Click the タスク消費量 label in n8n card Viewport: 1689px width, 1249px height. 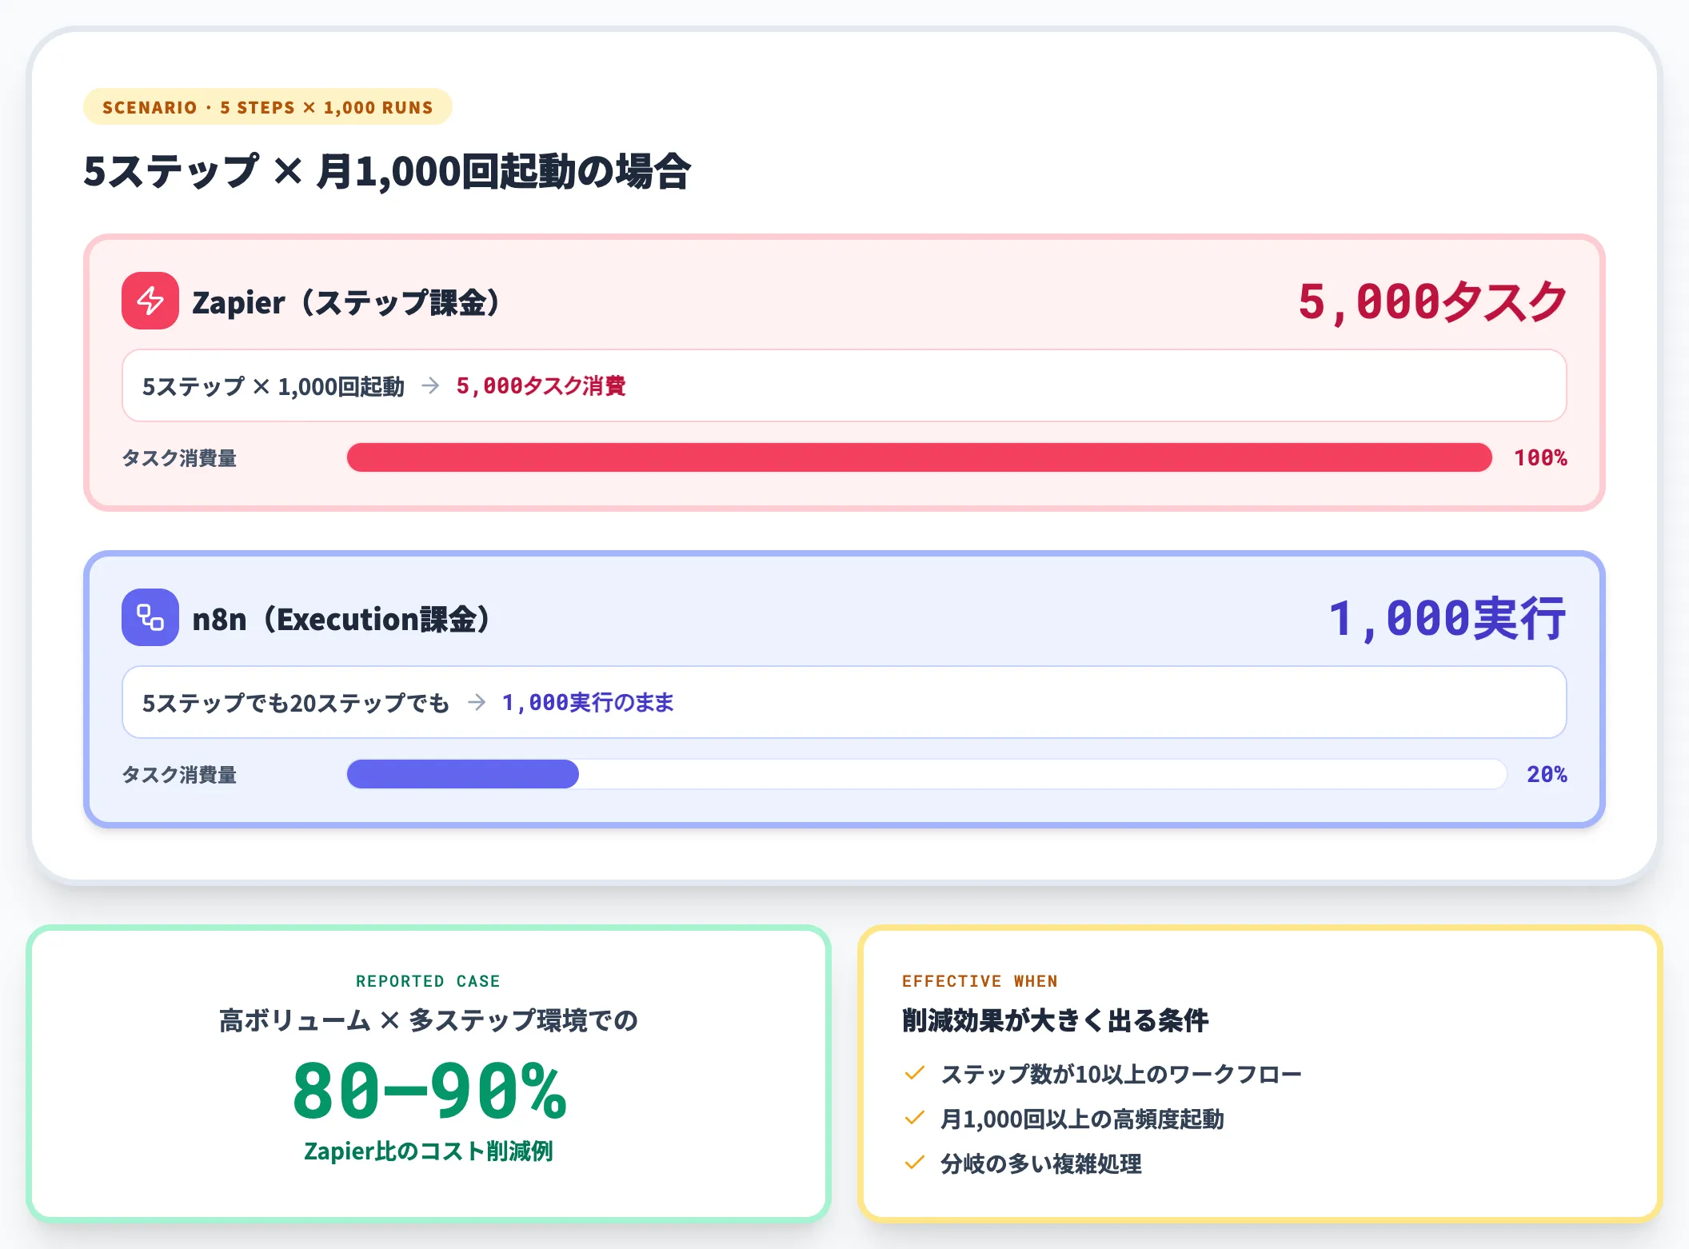click(x=179, y=775)
